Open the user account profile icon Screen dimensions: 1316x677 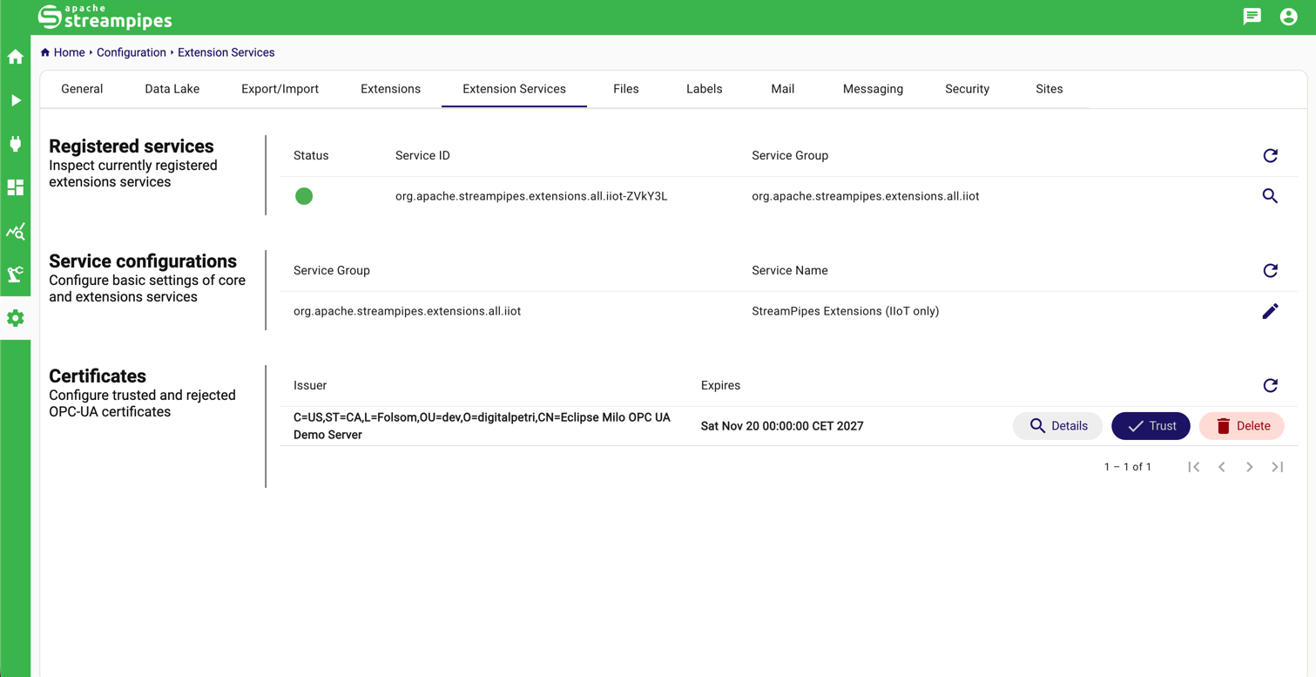tap(1288, 17)
